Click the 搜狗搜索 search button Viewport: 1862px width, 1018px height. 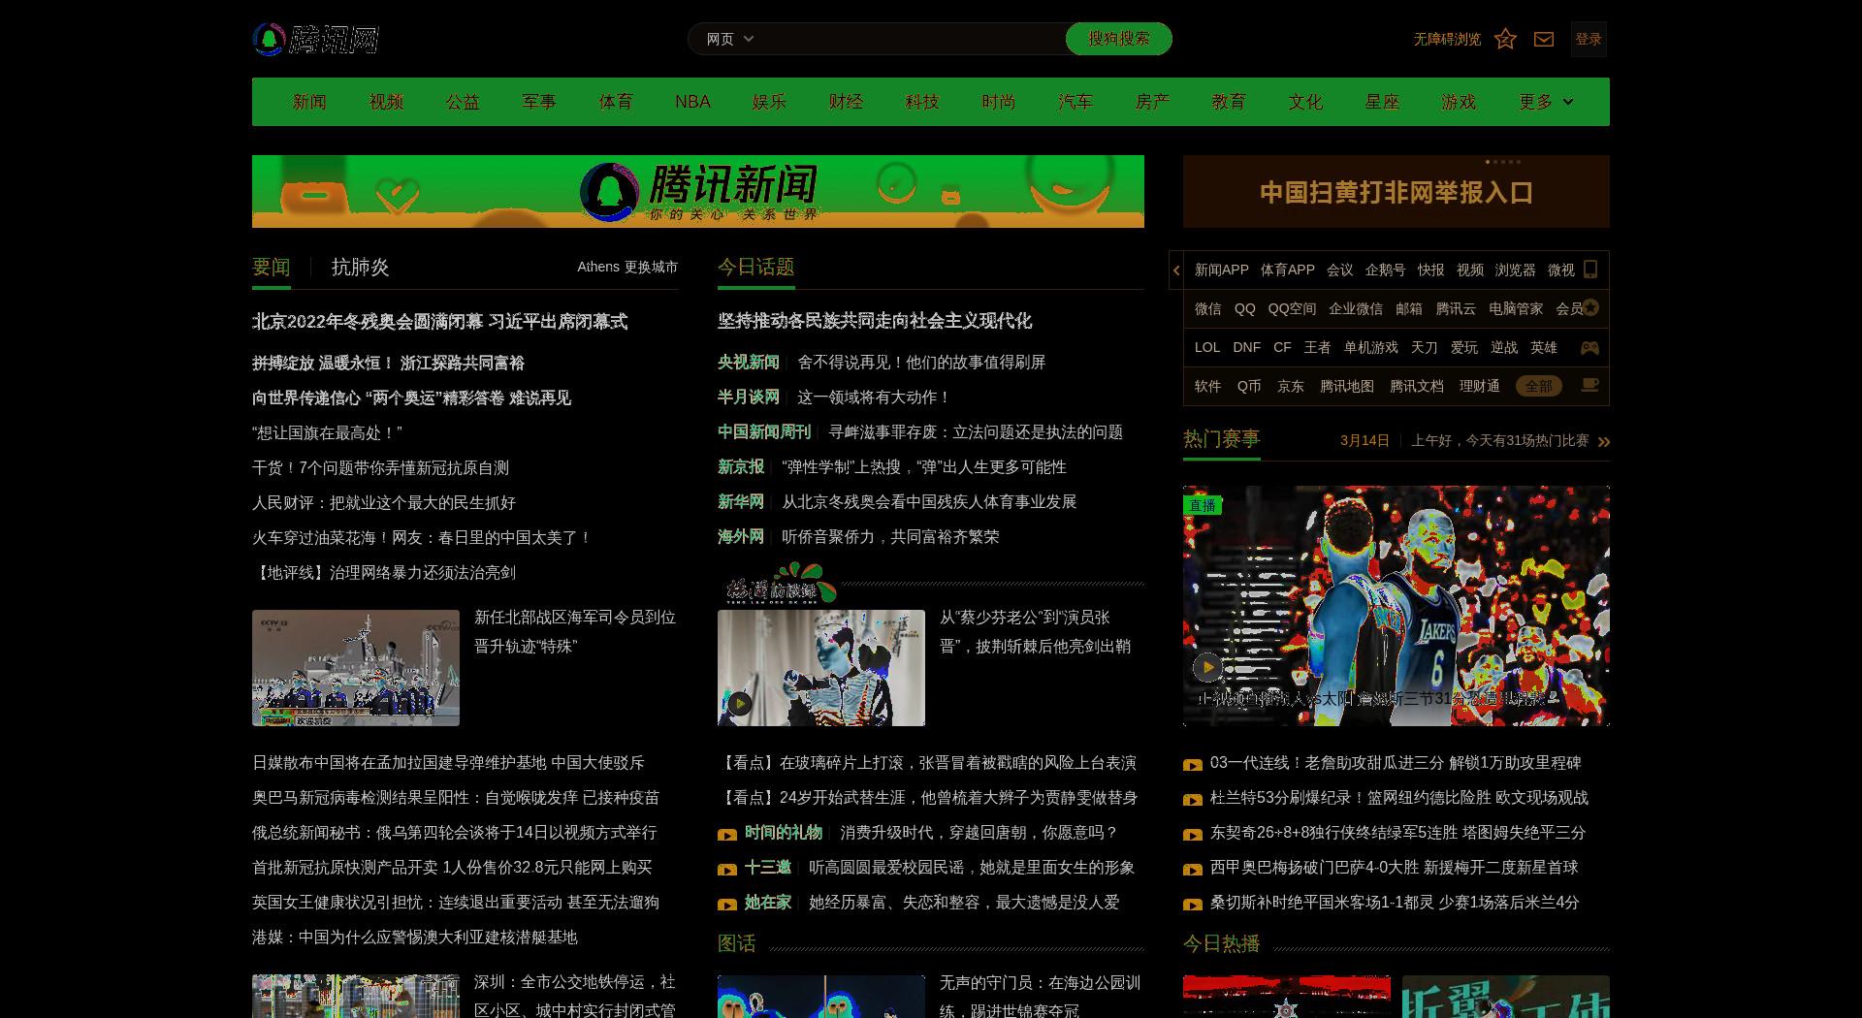[1119, 39]
